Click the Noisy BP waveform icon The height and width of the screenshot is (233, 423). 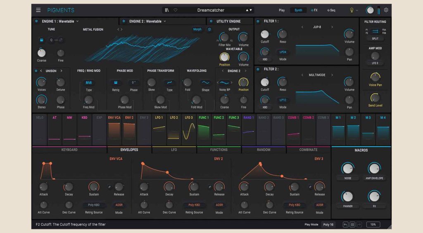pos(224,82)
